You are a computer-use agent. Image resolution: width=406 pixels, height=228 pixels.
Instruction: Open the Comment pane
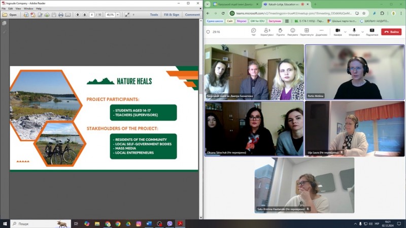[192, 15]
